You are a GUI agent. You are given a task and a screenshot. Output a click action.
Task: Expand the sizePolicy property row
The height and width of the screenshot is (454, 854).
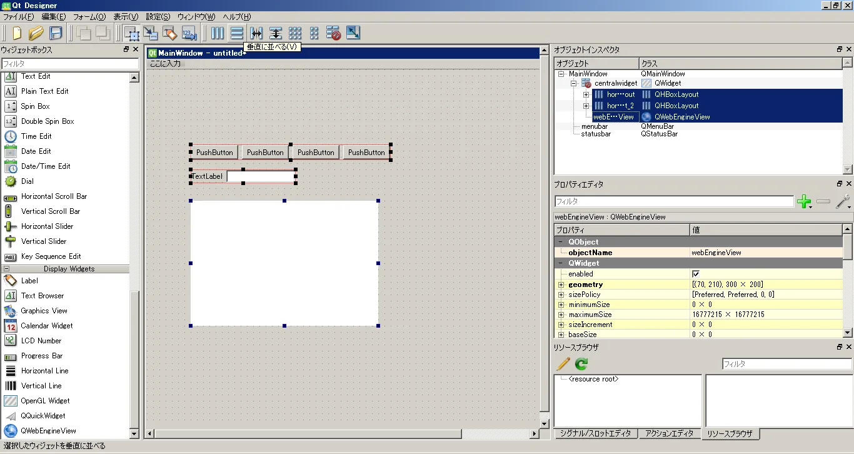tap(561, 295)
